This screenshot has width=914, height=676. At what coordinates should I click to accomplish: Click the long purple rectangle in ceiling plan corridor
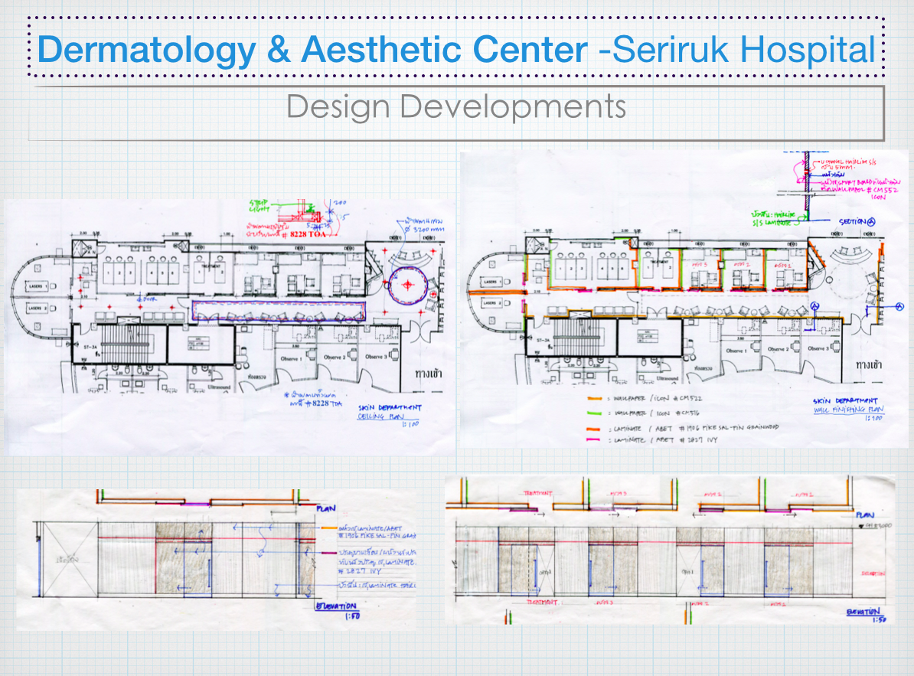[278, 311]
